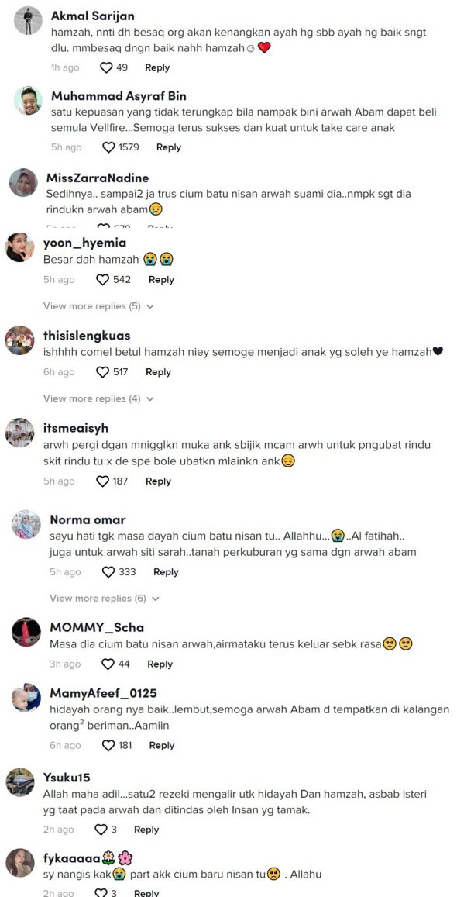
Task: Reply to itsmeaisyh's comment
Action: pyautogui.click(x=158, y=481)
